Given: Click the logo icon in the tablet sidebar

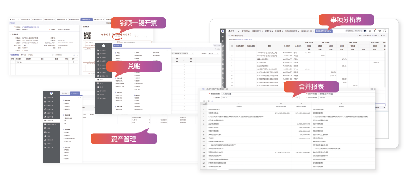Looking at the screenshot, I should pos(222,31).
